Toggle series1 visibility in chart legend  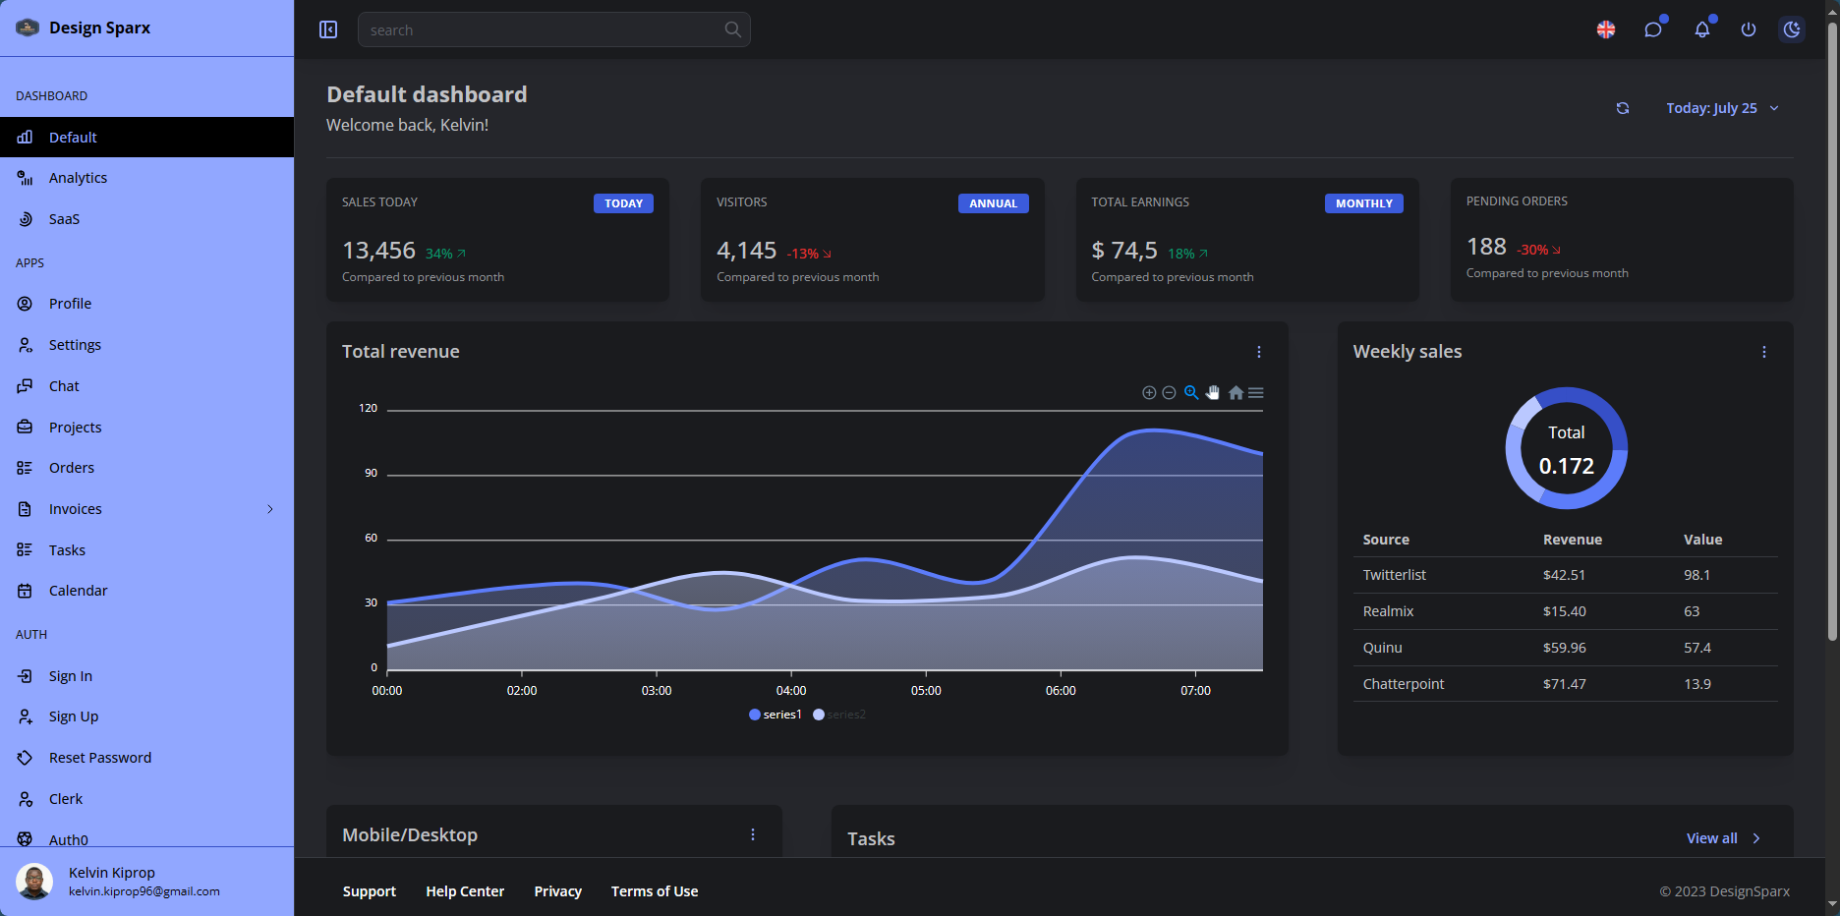(x=776, y=715)
